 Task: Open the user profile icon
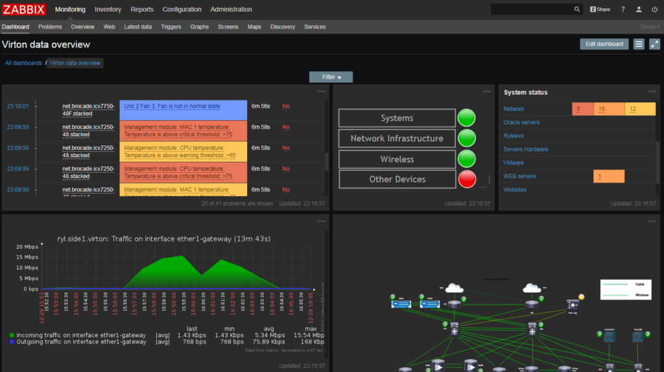pos(639,10)
